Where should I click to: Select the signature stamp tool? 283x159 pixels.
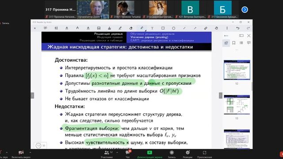109,28
